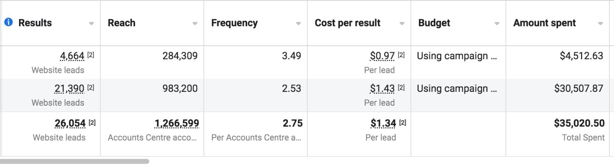
Task: Select the $30,507.87 amount spent cell
Action: (x=578, y=89)
